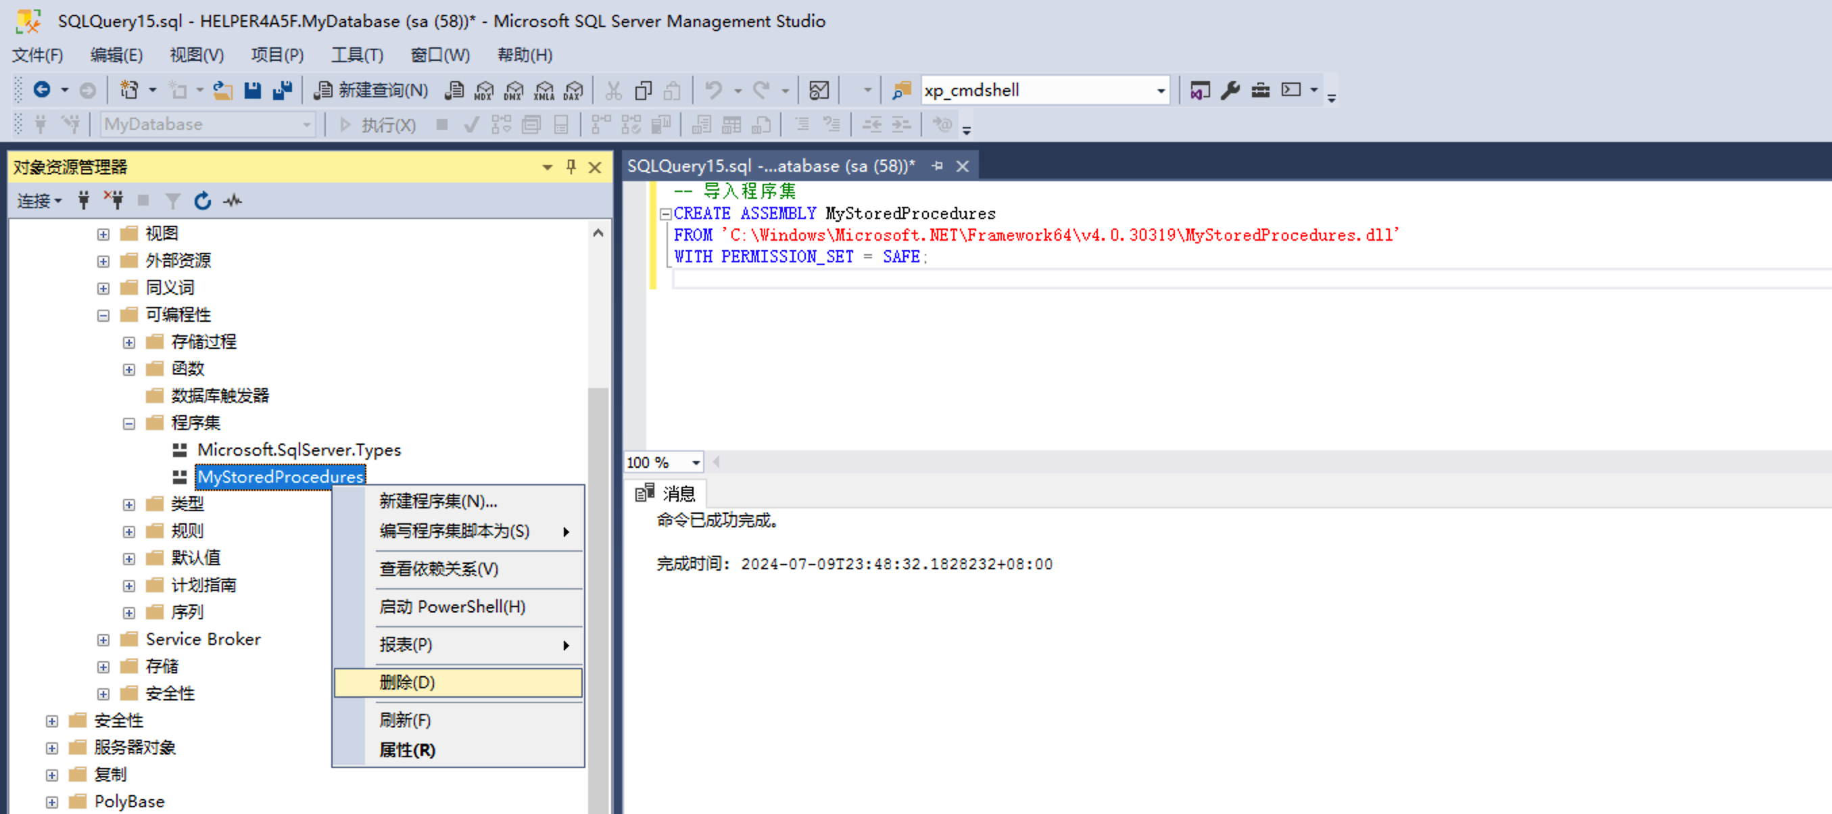Viewport: 1832px width, 814px height.
Task: Select 删除(D) from the context menu
Action: tap(407, 682)
